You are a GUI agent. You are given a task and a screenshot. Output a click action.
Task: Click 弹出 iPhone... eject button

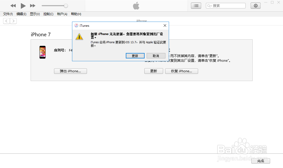[70, 71]
